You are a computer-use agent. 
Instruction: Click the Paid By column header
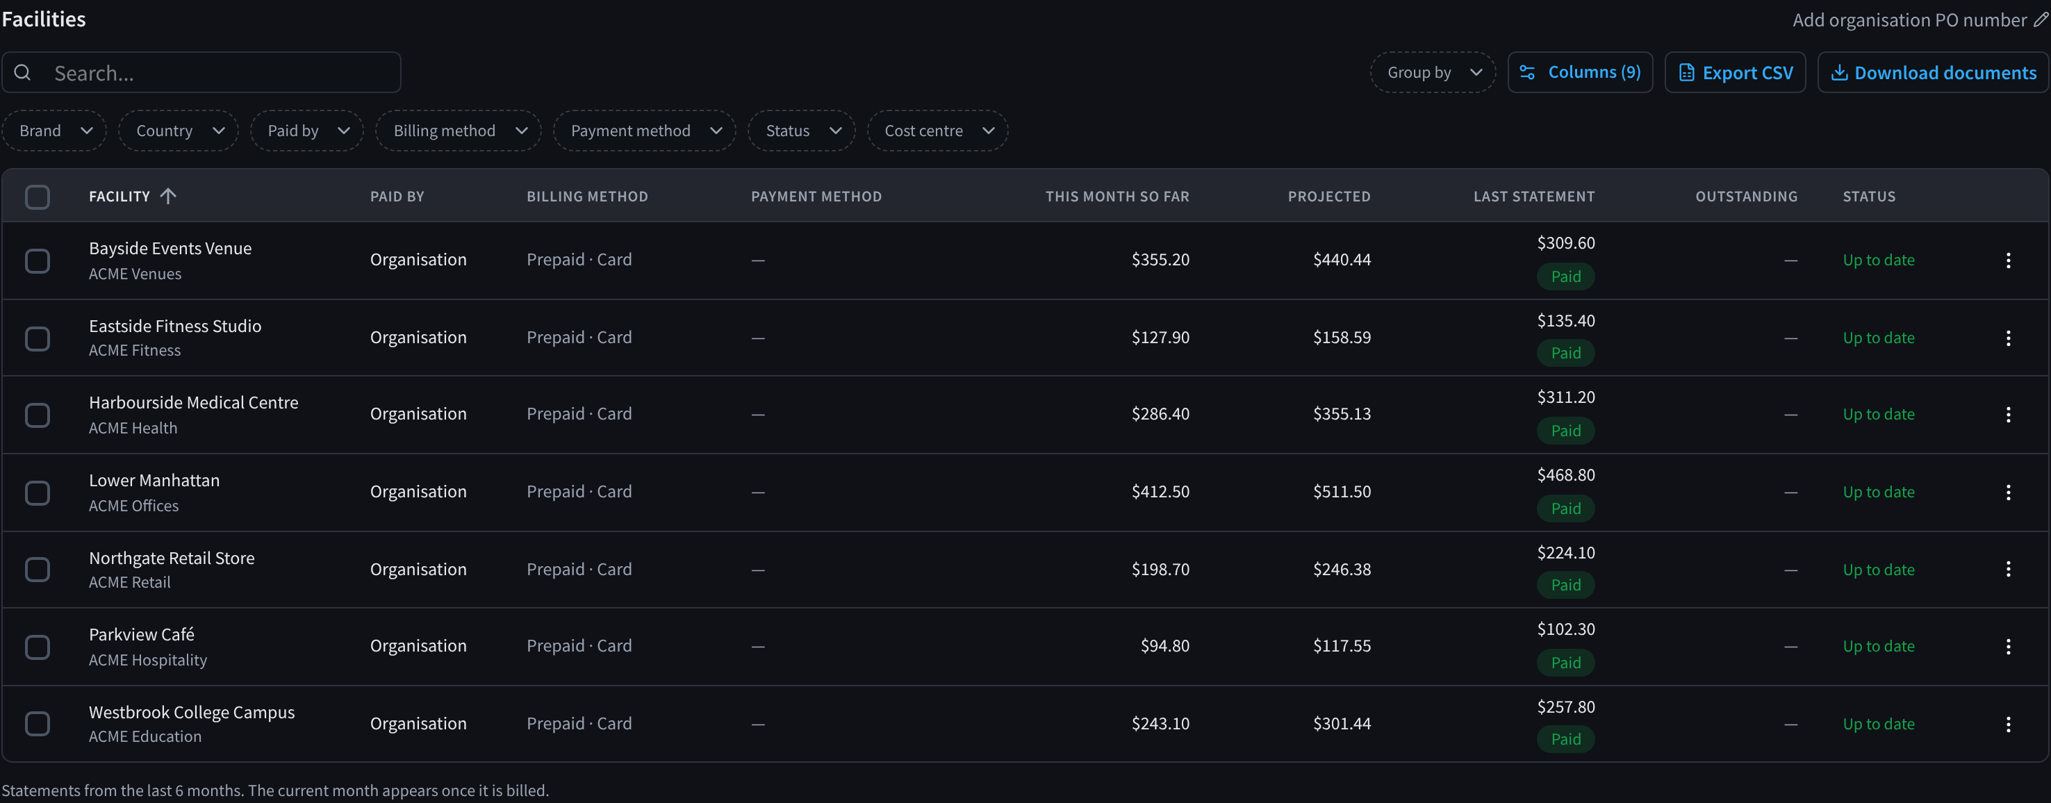coord(397,197)
